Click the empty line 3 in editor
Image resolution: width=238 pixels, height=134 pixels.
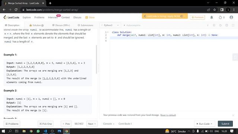(174, 38)
